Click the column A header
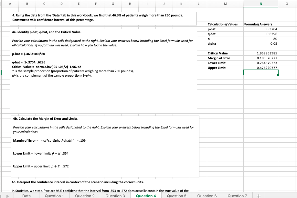This screenshot has width=297, height=198. click(x=10, y=3)
